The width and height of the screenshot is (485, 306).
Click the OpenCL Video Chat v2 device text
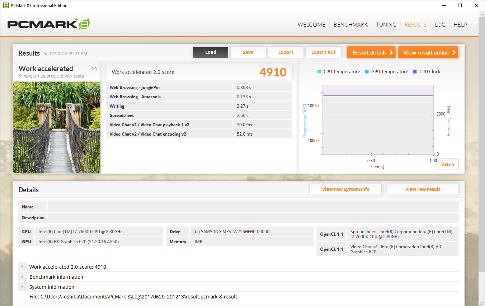[x=396, y=249]
